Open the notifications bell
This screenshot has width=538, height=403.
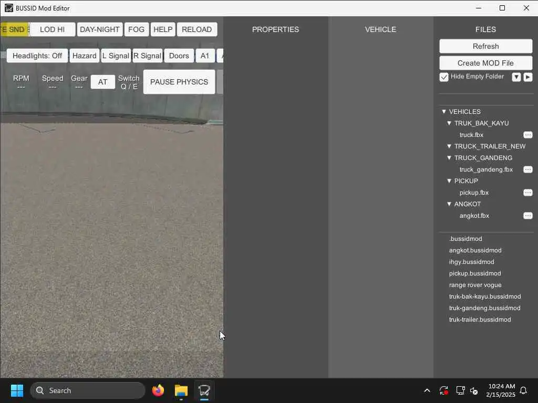[x=523, y=390]
